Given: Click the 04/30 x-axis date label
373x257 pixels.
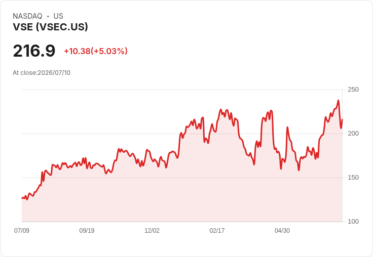Looking at the screenshot, I should (x=282, y=231).
